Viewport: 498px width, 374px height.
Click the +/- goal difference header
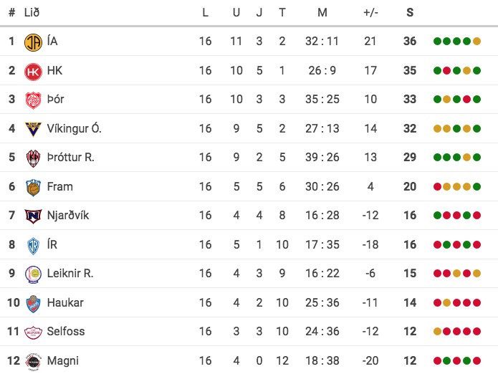tap(370, 12)
